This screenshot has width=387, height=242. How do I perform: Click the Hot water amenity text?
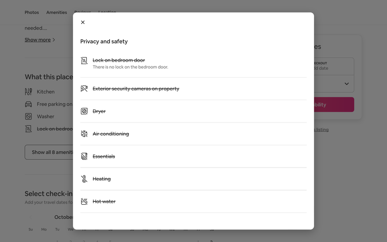(104, 201)
